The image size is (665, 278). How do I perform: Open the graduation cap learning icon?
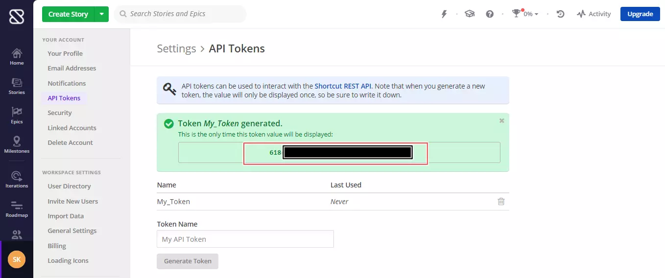pos(470,14)
